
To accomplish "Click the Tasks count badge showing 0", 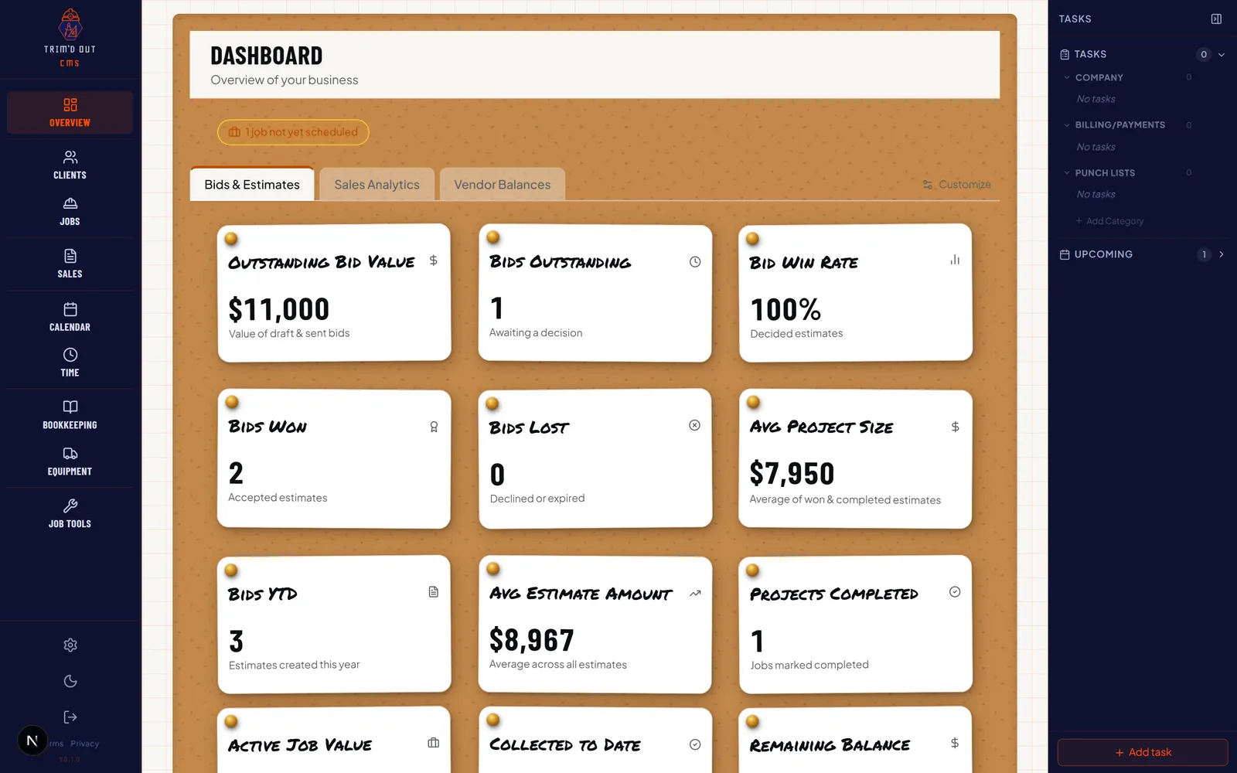I will pyautogui.click(x=1204, y=54).
